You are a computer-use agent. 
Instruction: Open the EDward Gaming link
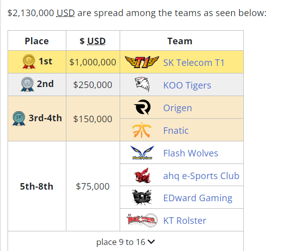tap(198, 198)
